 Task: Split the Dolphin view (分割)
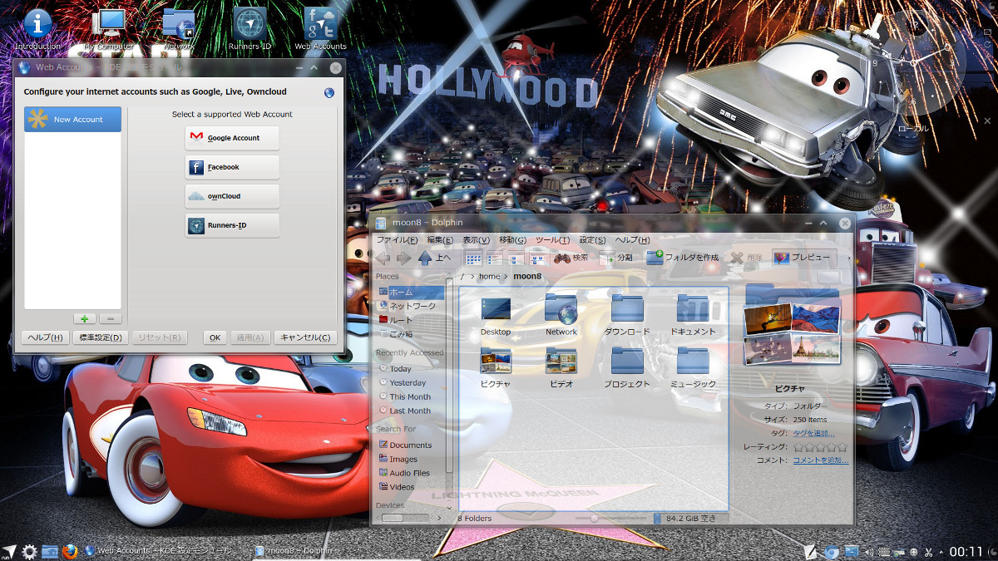(616, 258)
